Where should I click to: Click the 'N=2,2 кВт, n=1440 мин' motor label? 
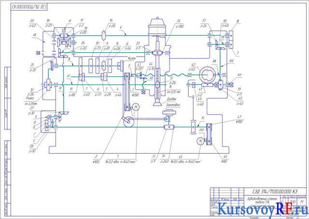point(121,161)
